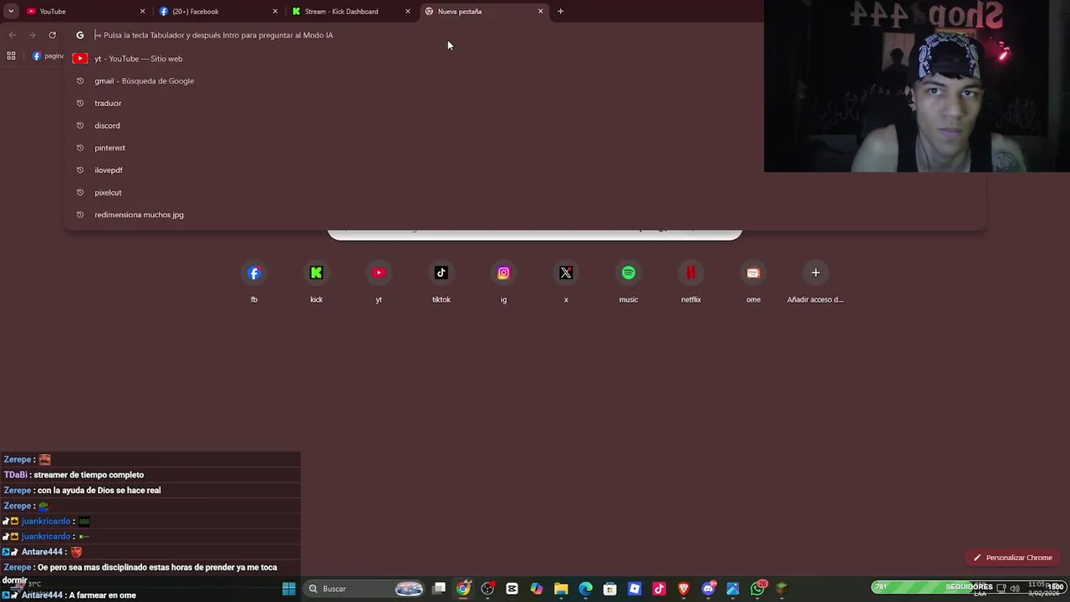The width and height of the screenshot is (1070, 602).
Task: Open Photos app from taskbar
Action: click(x=732, y=589)
